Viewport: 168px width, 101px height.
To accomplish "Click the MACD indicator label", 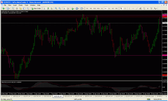I will tap(11, 82).
